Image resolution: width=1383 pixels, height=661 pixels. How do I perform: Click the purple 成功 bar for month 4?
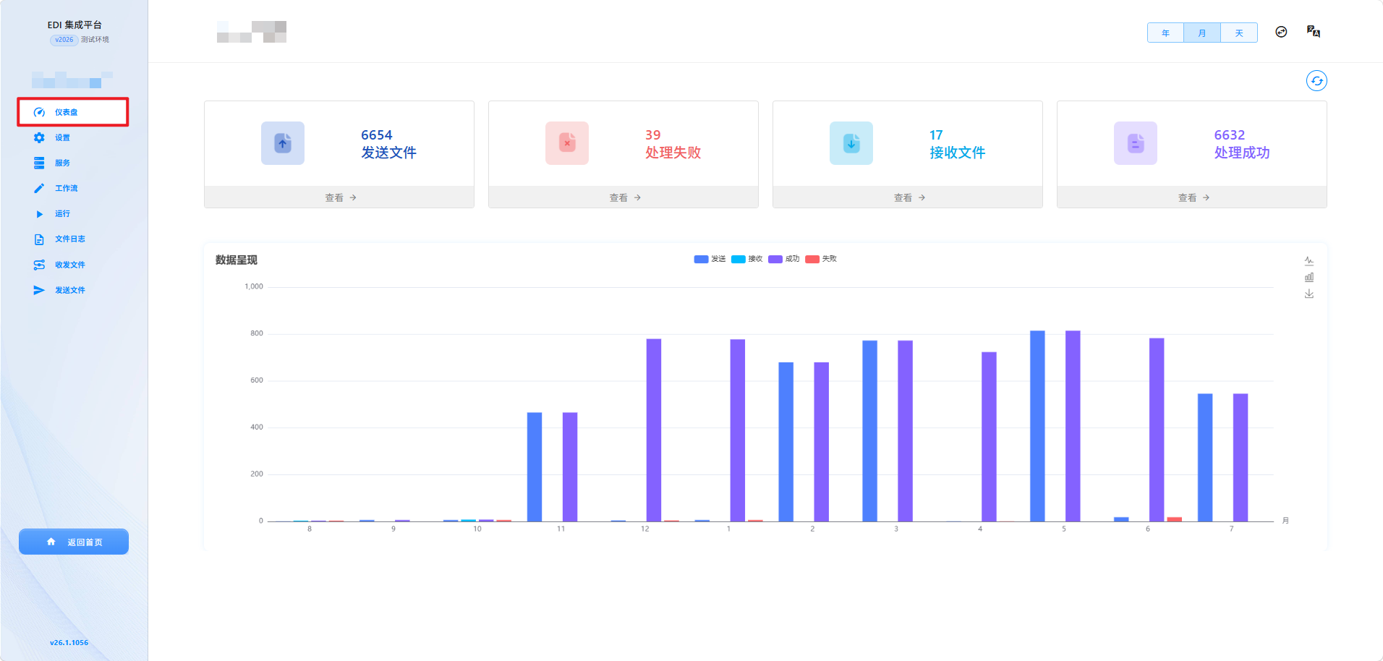[x=989, y=437]
